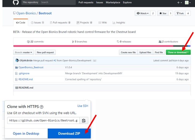
Task: Open the OpenBionics_Beetroot folder
Action: point(31,67)
